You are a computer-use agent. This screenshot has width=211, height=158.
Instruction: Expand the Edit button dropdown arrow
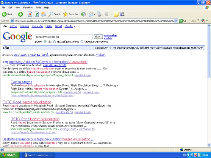point(111,14)
